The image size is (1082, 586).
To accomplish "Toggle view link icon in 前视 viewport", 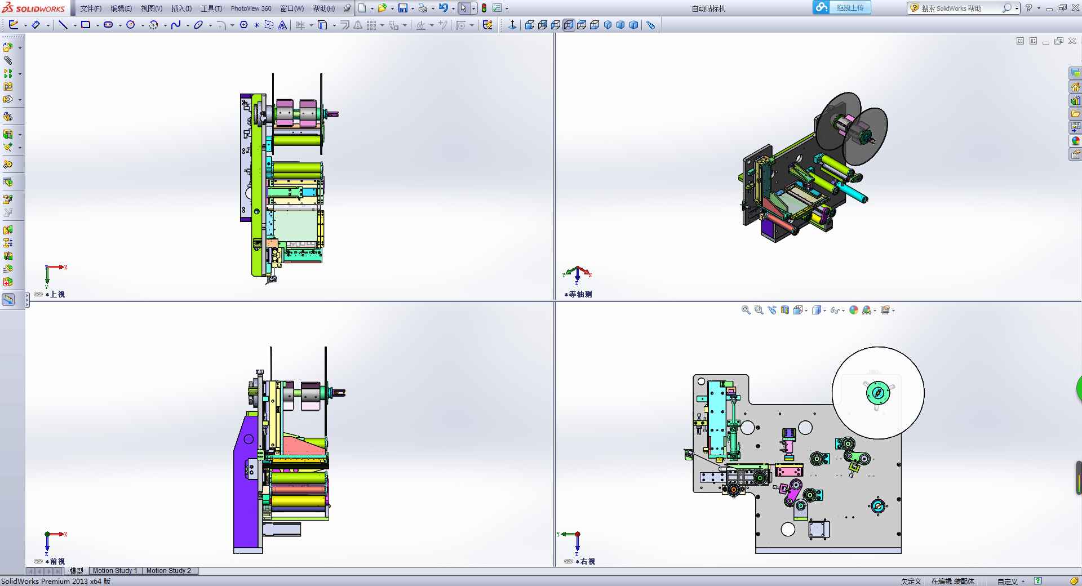I will click(x=38, y=561).
